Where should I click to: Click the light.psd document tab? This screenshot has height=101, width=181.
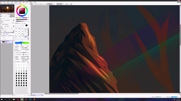point(37,95)
